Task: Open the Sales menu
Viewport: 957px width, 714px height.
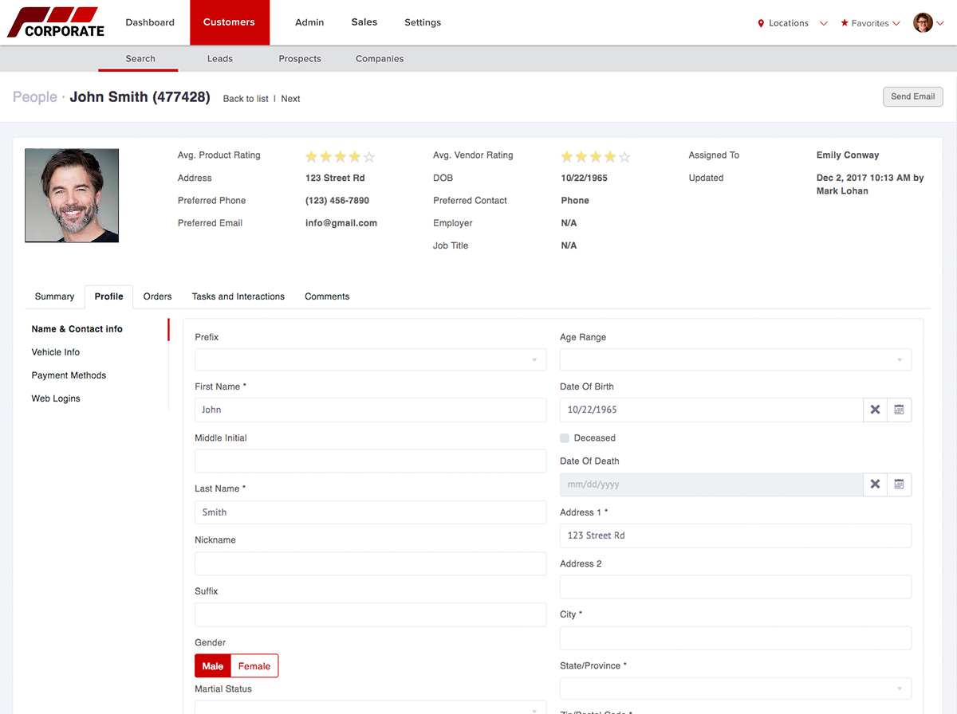Action: pyautogui.click(x=364, y=22)
